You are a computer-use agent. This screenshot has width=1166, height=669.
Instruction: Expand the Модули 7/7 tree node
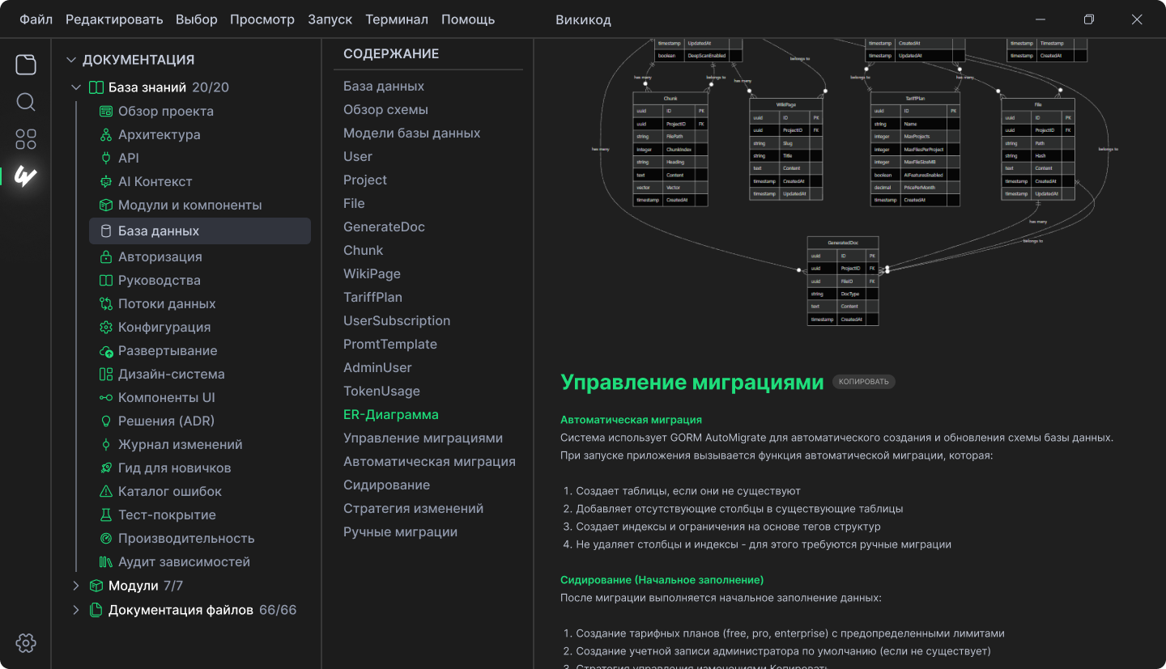pyautogui.click(x=76, y=586)
